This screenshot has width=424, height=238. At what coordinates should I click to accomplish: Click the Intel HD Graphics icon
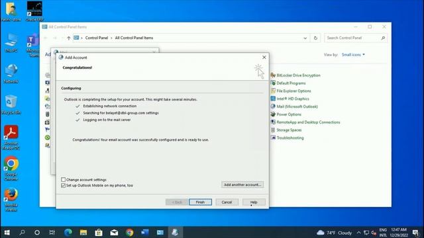(273, 99)
